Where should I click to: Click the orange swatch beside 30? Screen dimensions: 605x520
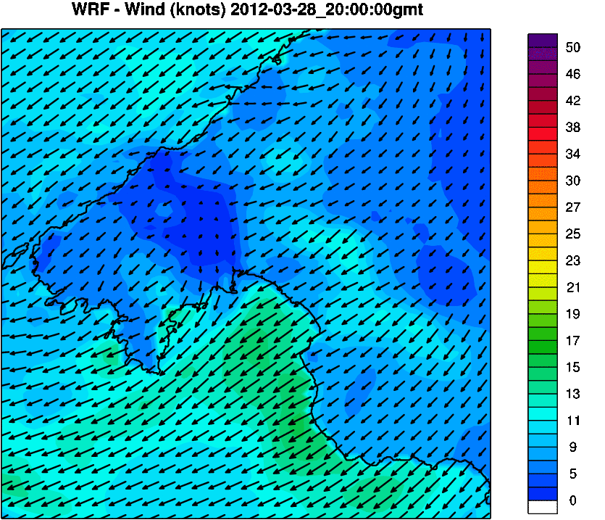coord(543,187)
